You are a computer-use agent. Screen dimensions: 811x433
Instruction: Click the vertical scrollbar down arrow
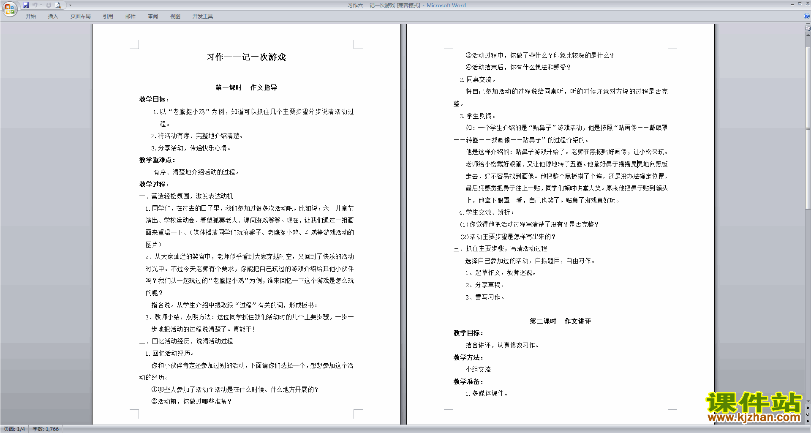point(808,401)
